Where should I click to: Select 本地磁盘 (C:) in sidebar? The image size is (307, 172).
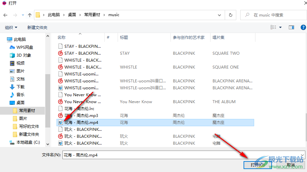pos(25,142)
